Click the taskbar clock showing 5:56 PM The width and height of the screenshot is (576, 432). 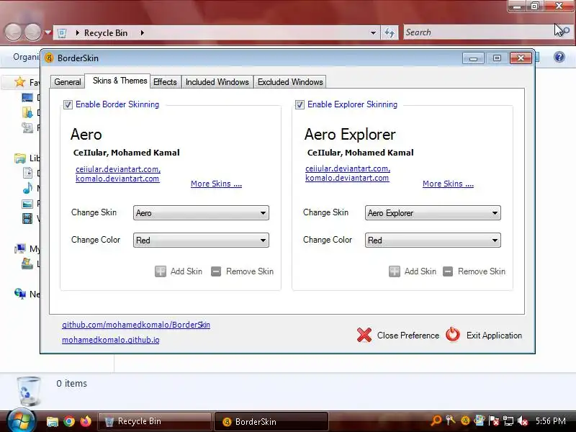(550, 421)
